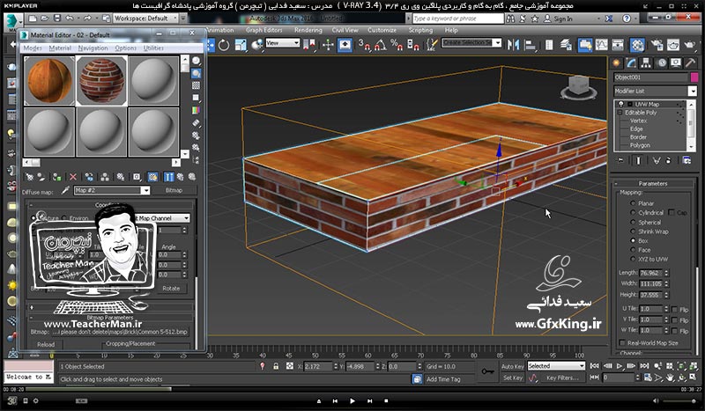Click the video player seek bar

pyautogui.click(x=352, y=389)
